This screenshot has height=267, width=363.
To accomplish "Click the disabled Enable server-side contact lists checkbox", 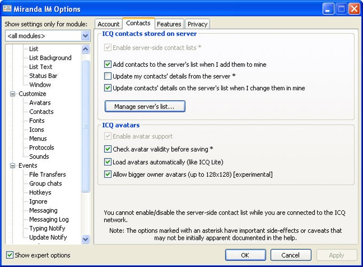I will 108,48.
